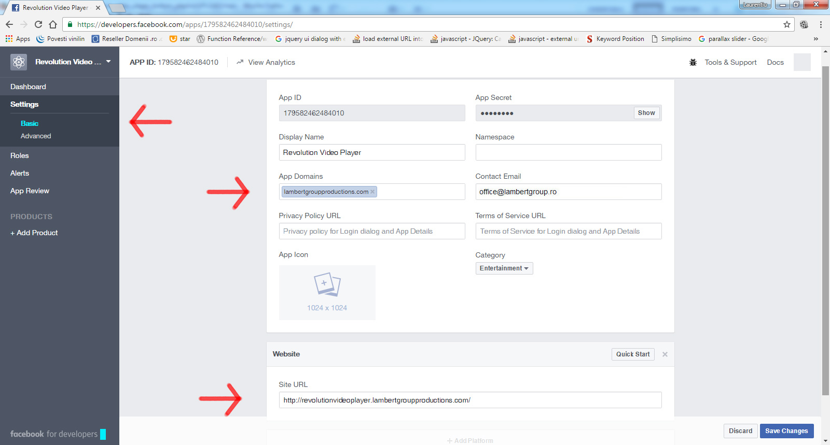The width and height of the screenshot is (830, 445).
Task: Click the Quick Start button
Action: pyautogui.click(x=633, y=354)
